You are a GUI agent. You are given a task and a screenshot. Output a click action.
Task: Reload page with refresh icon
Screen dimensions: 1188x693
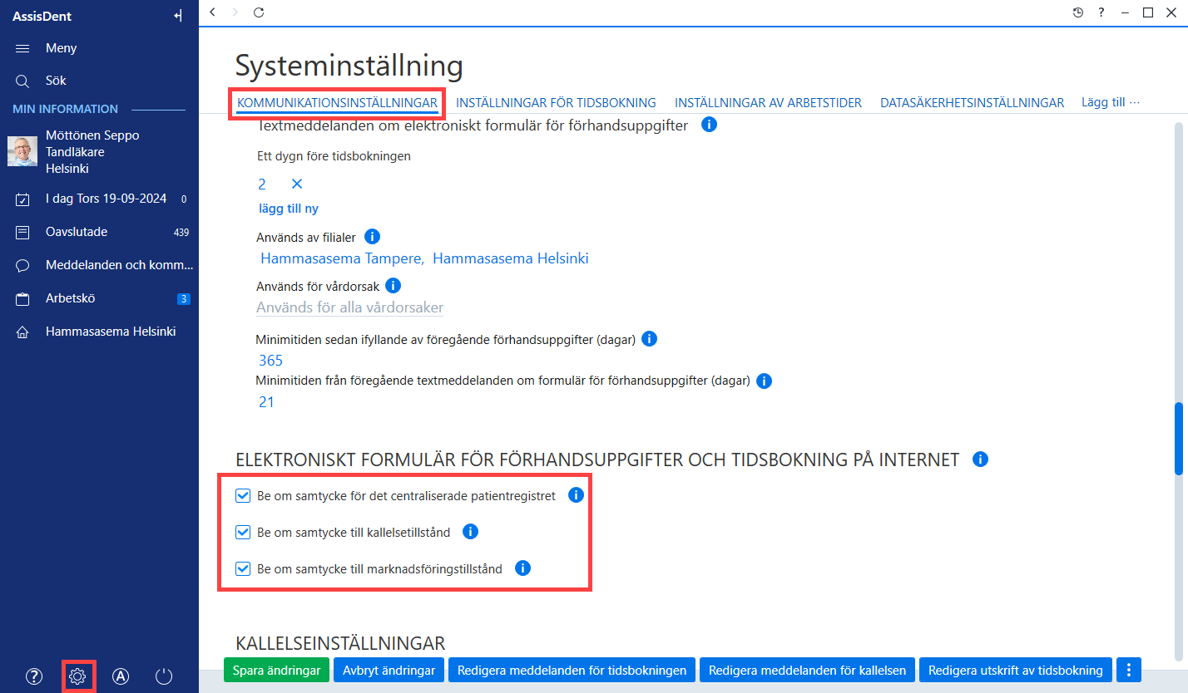click(259, 12)
